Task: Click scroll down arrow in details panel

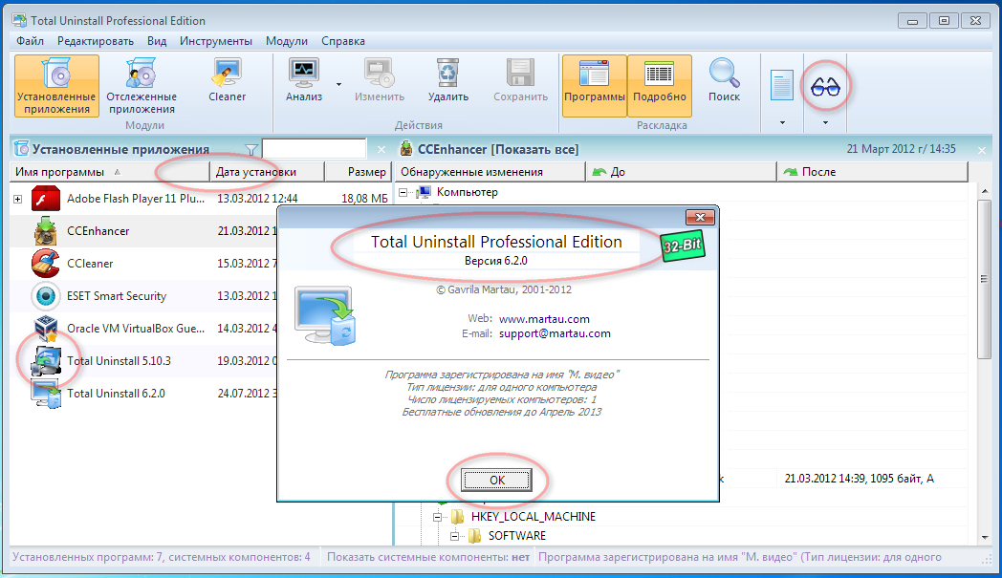Action: [984, 538]
